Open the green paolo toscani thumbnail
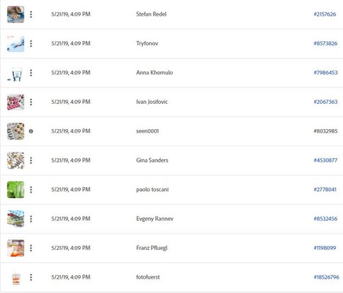Viewport: 343px width, 293px height. click(16, 190)
